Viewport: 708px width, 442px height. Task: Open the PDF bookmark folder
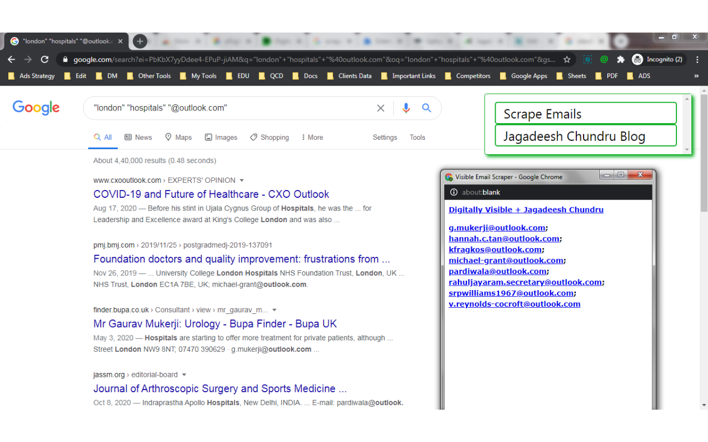(606, 76)
